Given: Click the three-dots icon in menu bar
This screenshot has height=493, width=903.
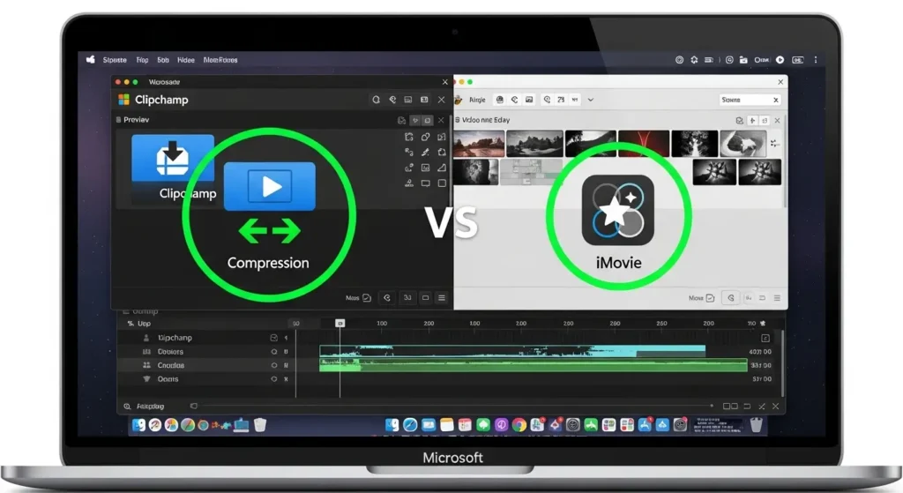Looking at the screenshot, I should pos(816,59).
